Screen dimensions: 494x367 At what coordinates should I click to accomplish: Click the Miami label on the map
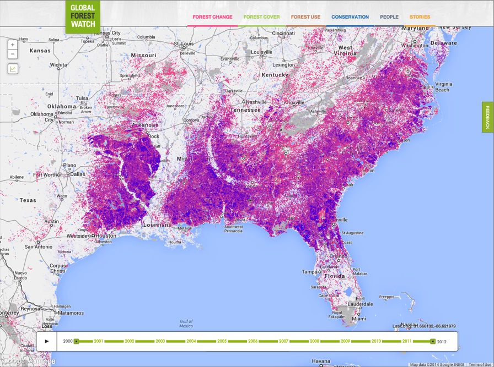pyautogui.click(x=359, y=319)
